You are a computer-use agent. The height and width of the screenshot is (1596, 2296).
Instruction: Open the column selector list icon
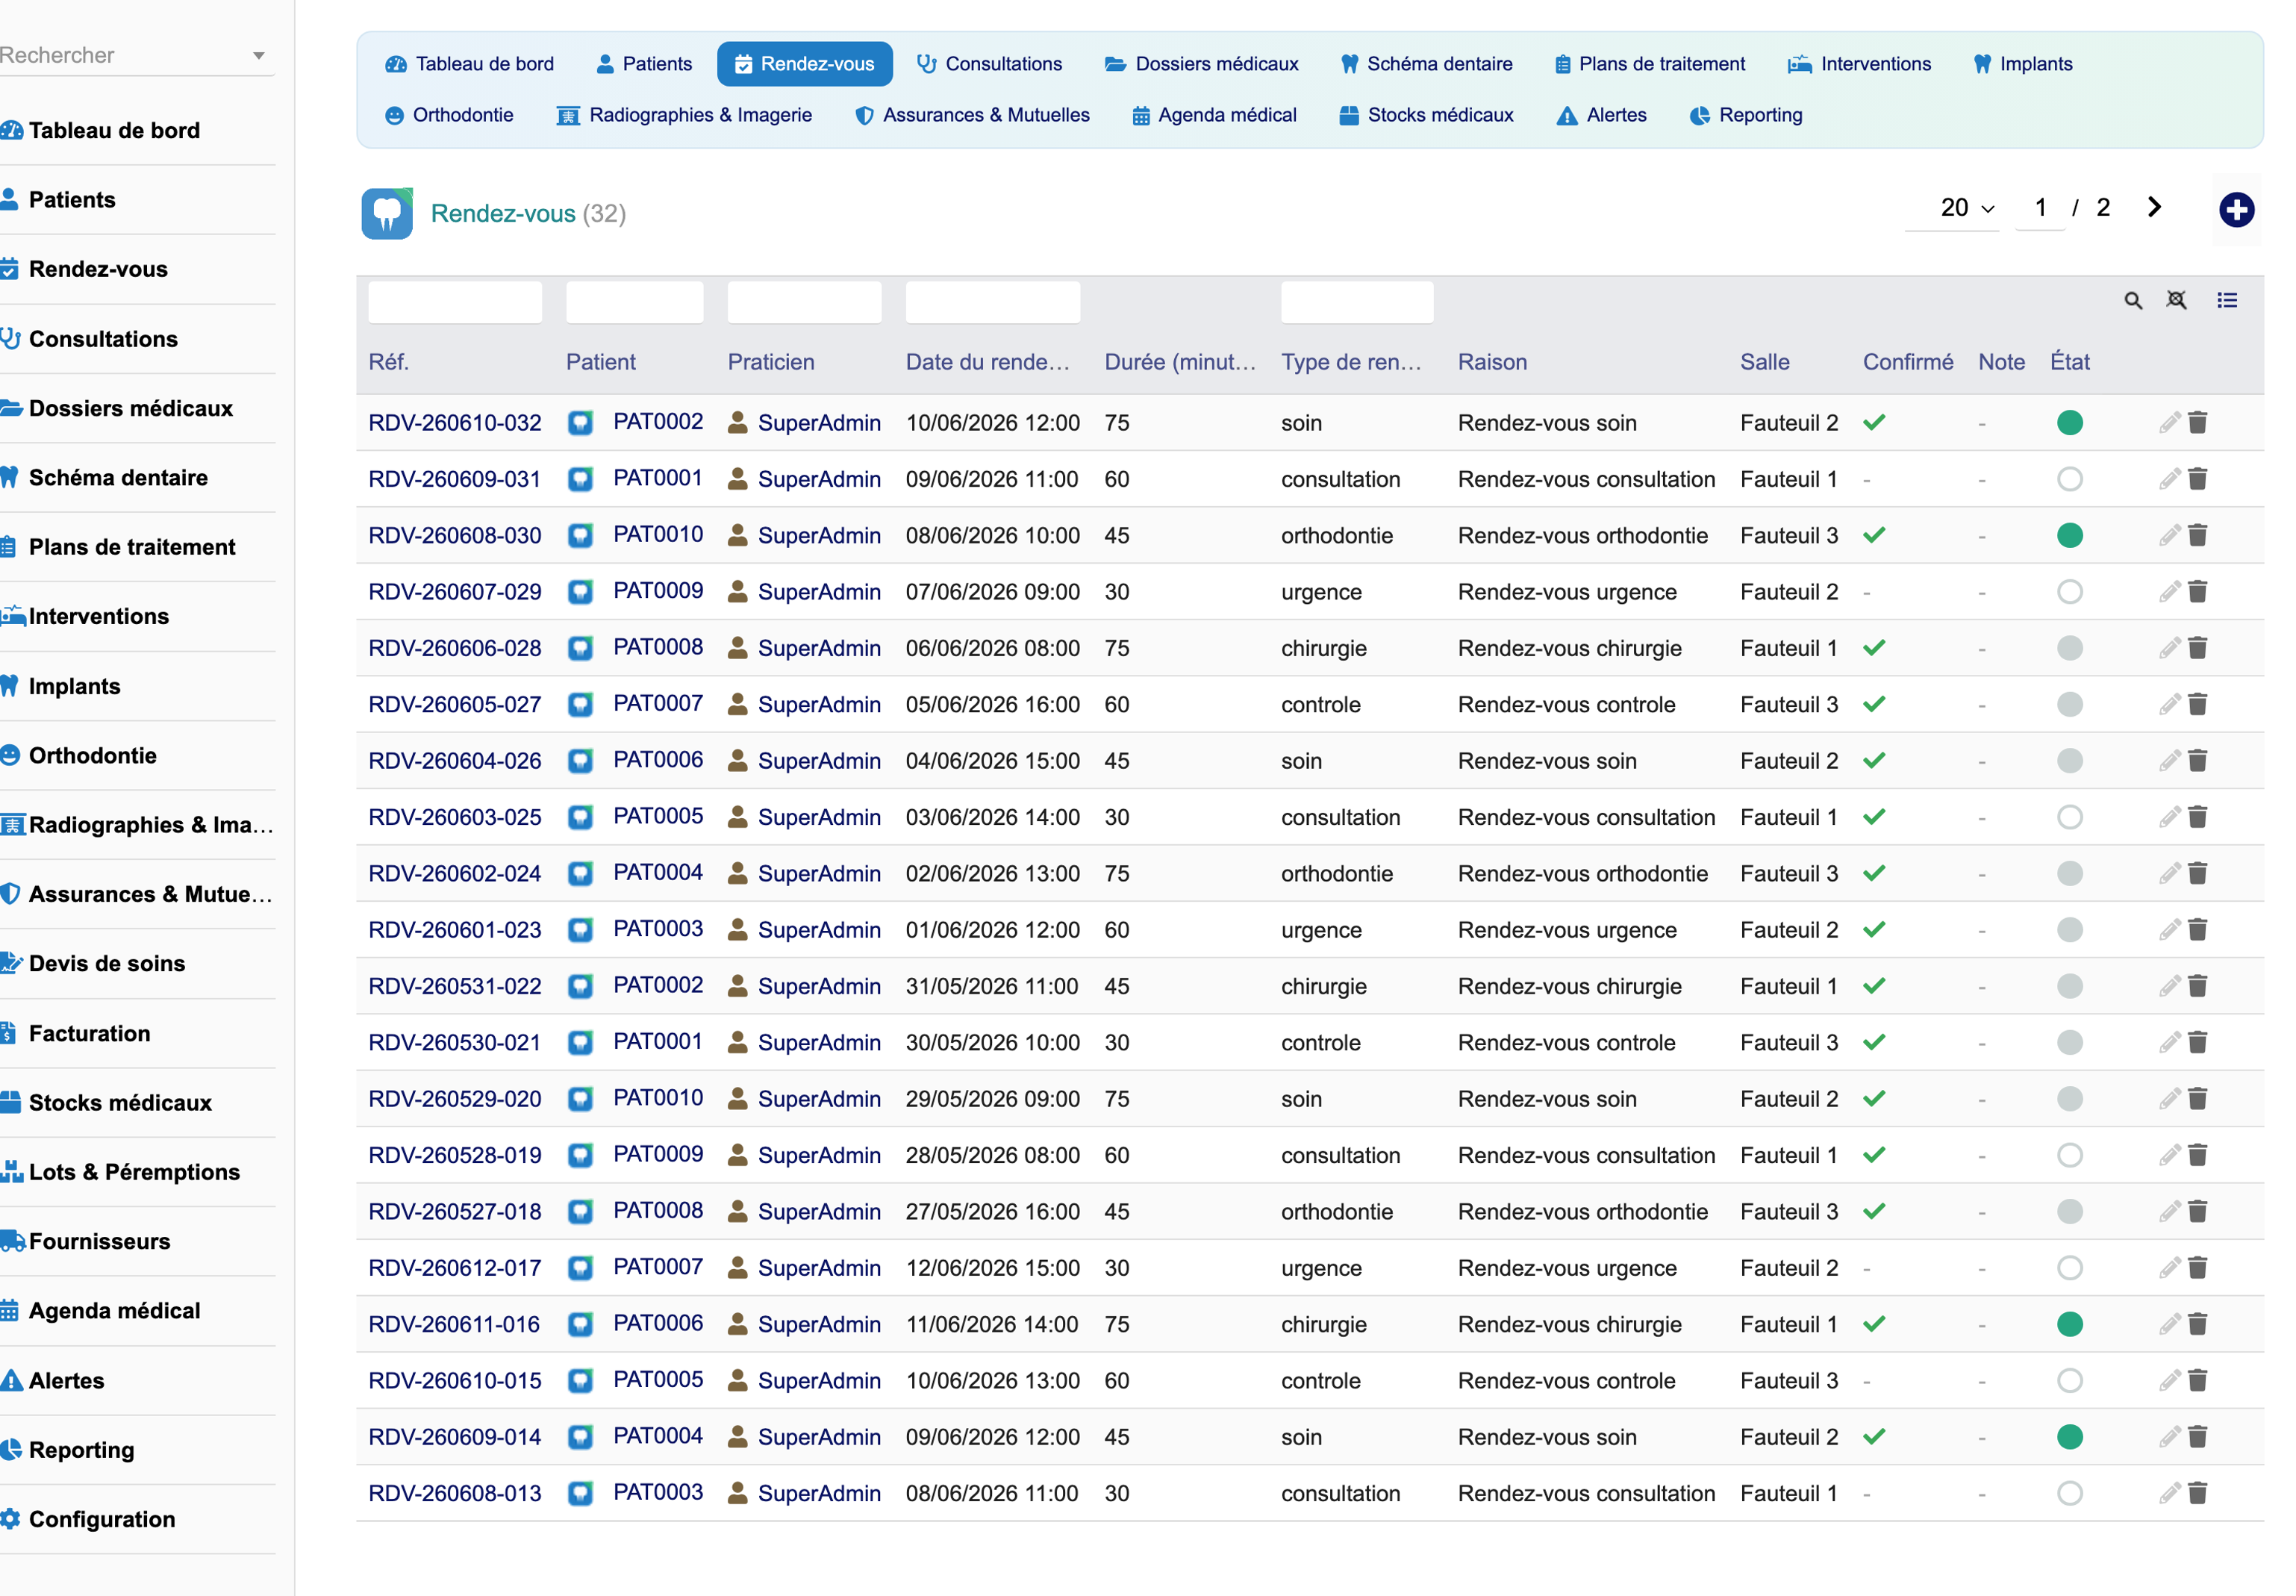tap(2226, 300)
